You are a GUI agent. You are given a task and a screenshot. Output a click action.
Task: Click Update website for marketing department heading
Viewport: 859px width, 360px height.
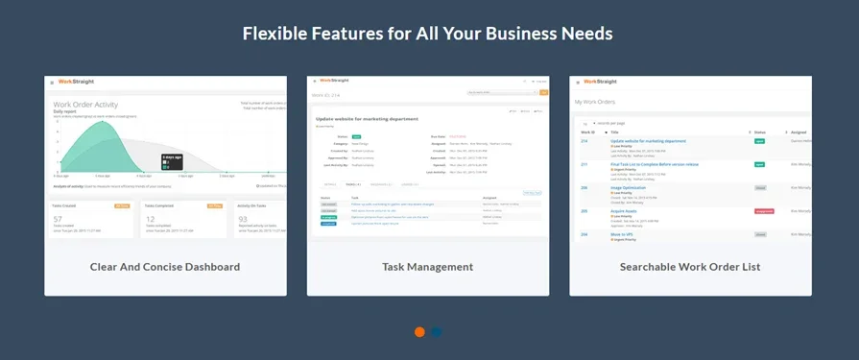click(367, 119)
